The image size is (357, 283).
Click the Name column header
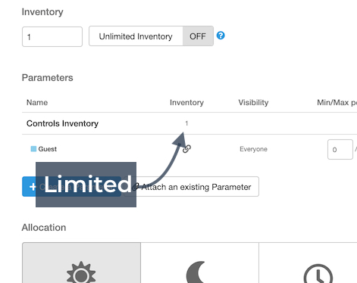(x=37, y=102)
